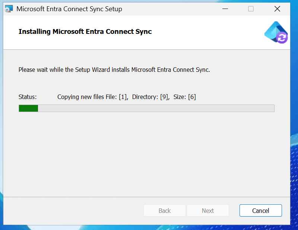Cancel the Entra Connect Sync installation
This screenshot has width=298, height=230.
click(x=260, y=210)
